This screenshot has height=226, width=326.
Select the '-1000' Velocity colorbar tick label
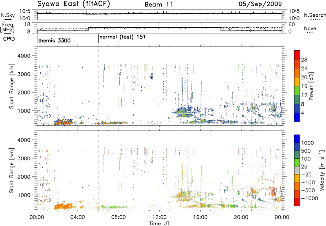(310, 198)
